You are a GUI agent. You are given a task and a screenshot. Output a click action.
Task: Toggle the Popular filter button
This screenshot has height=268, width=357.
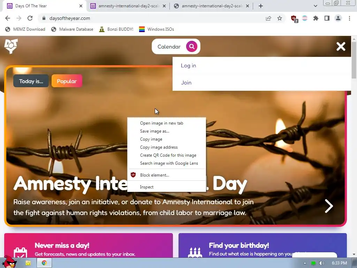coord(67,81)
